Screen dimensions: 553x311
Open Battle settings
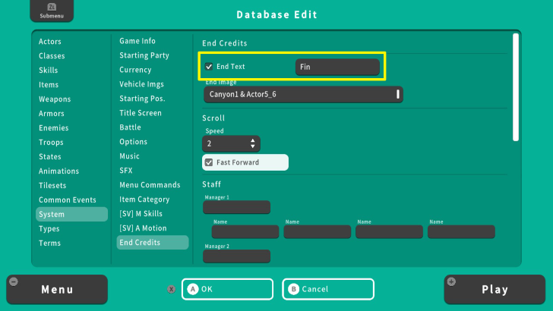coord(130,127)
